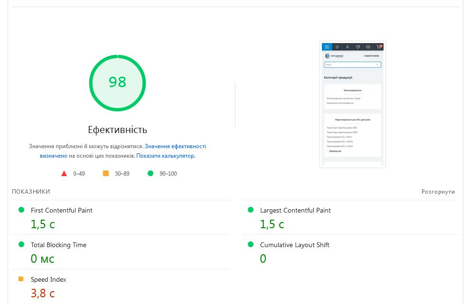Click shopping cart icon in page preview
The image size is (469, 303).
pyautogui.click(x=379, y=47)
